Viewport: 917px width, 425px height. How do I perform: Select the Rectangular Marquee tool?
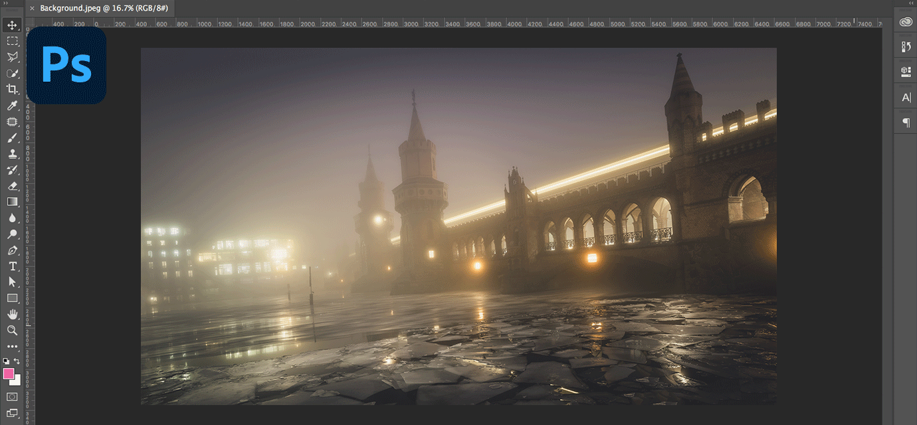coord(12,41)
